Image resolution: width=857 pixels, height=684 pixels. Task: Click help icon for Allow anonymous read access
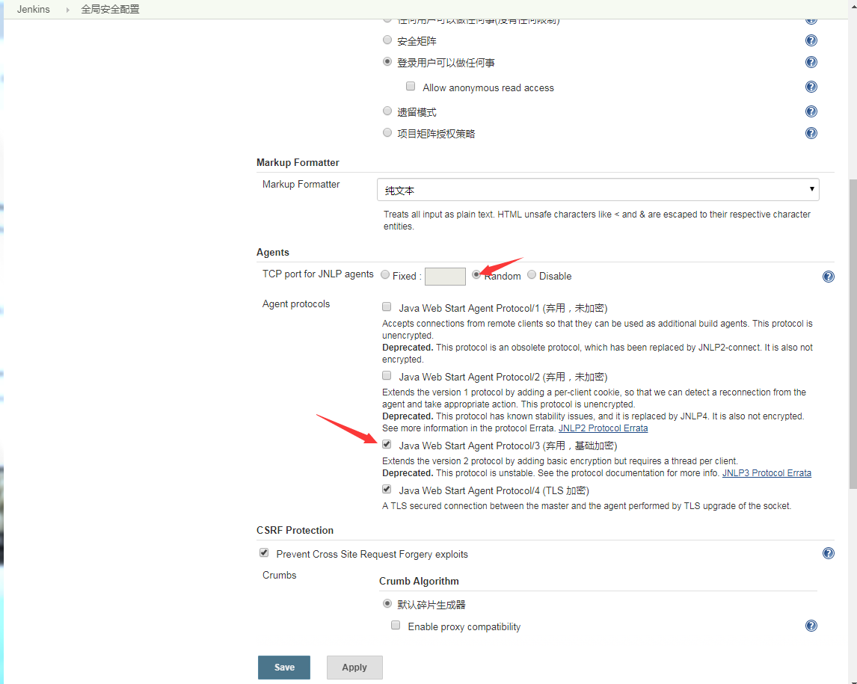pos(811,87)
